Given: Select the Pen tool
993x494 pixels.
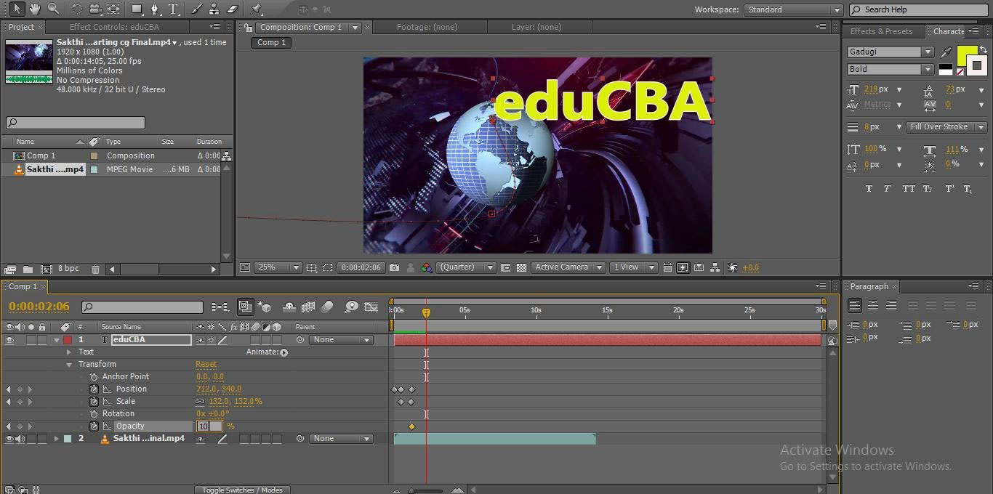Looking at the screenshot, I should [x=155, y=9].
